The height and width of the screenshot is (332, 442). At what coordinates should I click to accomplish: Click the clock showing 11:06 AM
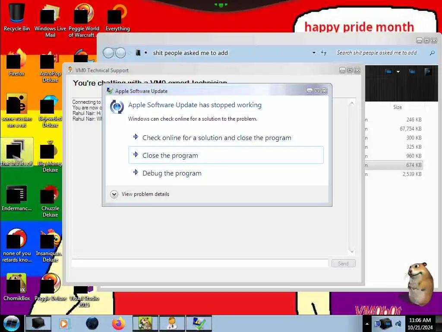[420, 324]
